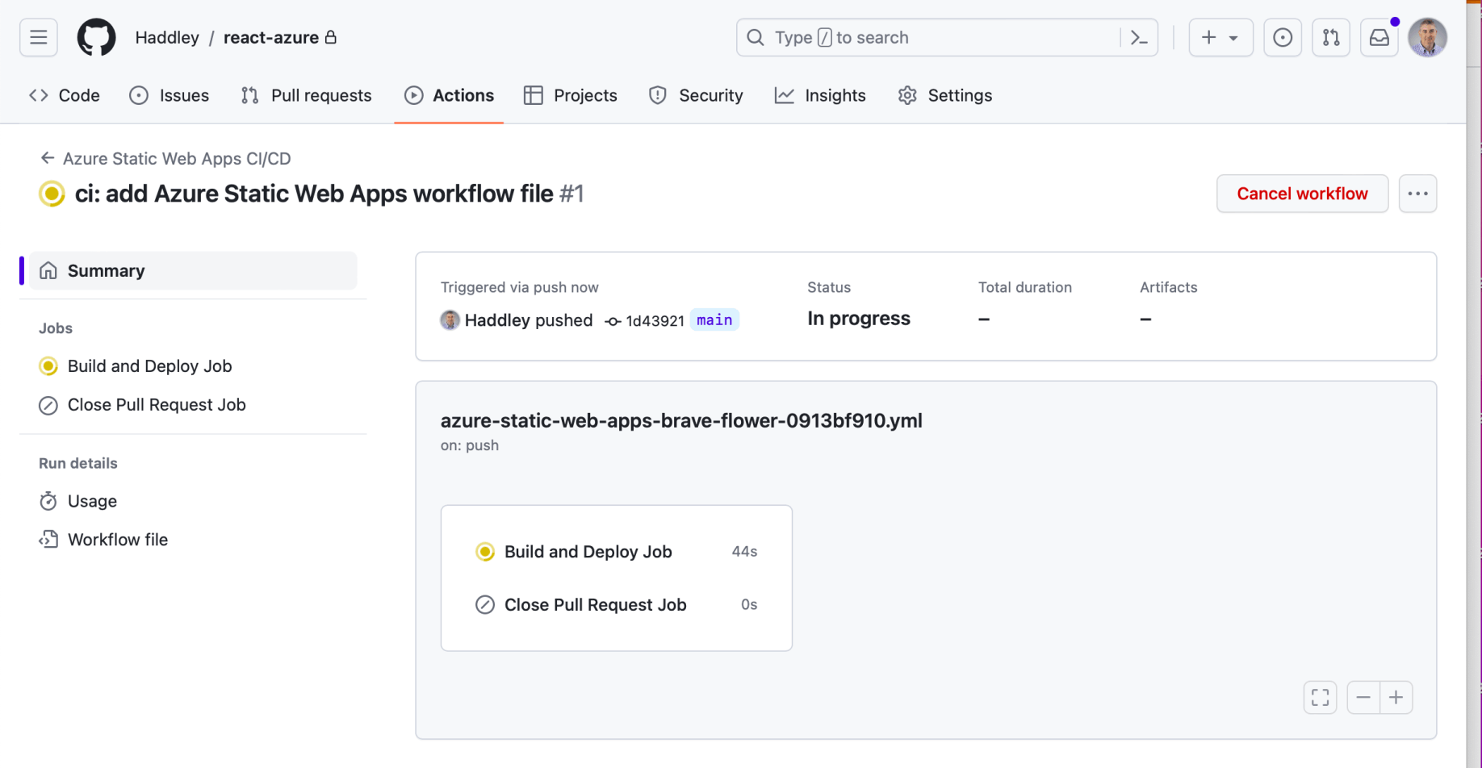The height and width of the screenshot is (768, 1482).
Task: Fit workflow graph to full screen
Action: (x=1320, y=697)
